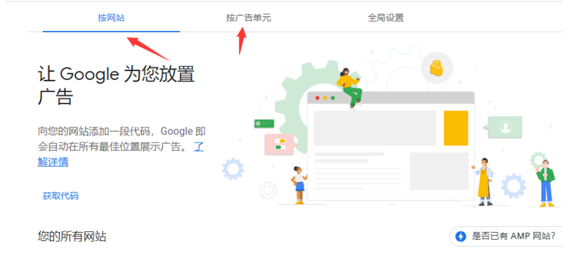Click the 您的所有网站 heading
The width and height of the screenshot is (575, 256).
click(72, 236)
